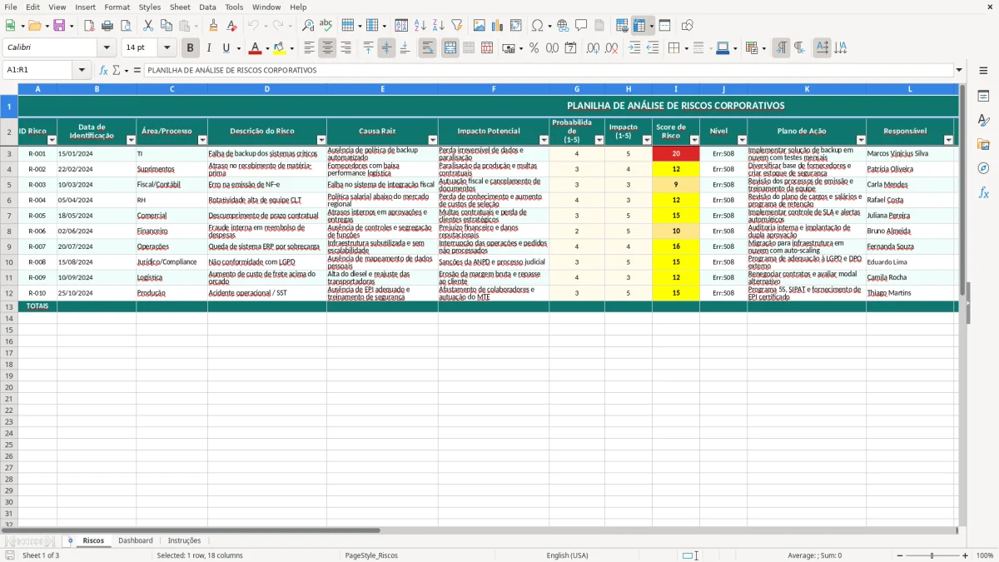This screenshot has height=562, width=999.
Task: Open the Score de Risco filter dropdown
Action: pyautogui.click(x=694, y=140)
